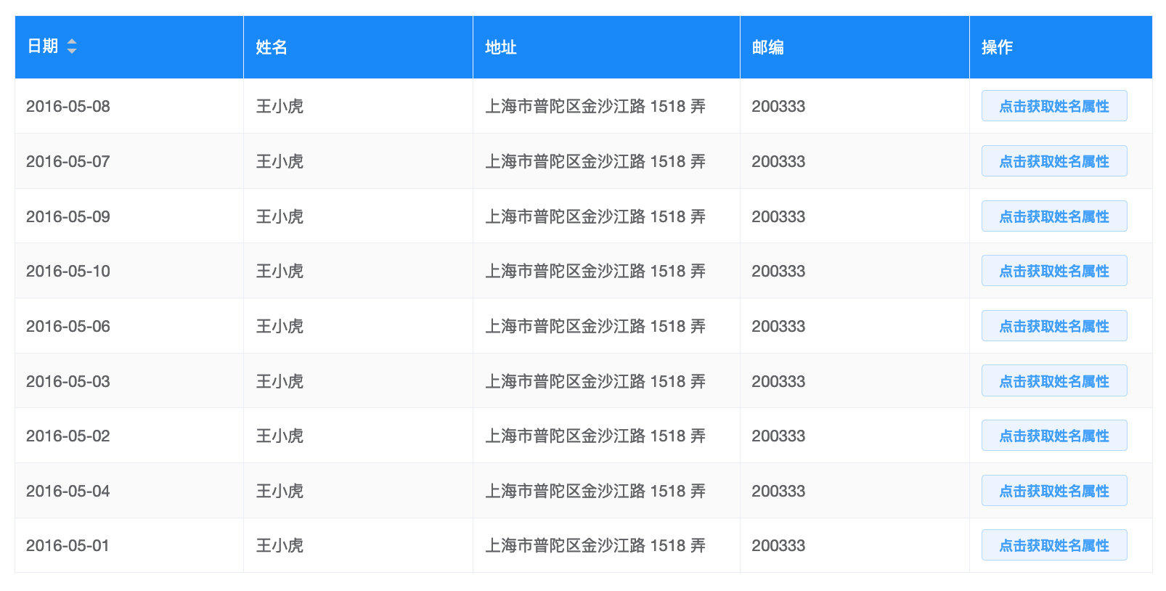Click 点击获取姓名属性 in the 2016-05-07 row
The image size is (1166, 591).
1054,161
